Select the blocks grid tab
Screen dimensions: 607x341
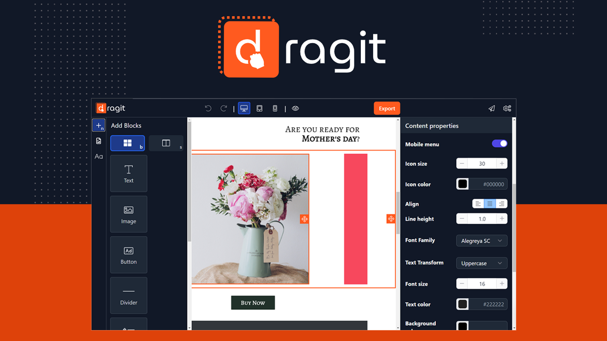pyautogui.click(x=128, y=143)
